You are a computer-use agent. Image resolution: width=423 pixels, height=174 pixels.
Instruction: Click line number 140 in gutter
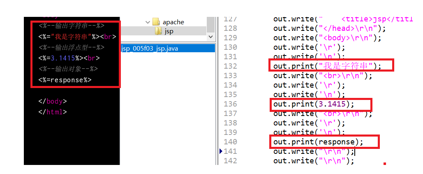230,142
